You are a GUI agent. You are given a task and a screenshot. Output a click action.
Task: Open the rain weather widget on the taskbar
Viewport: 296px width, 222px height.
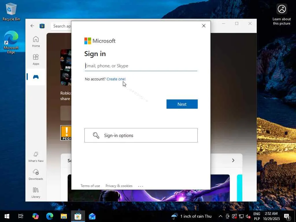click(192, 216)
